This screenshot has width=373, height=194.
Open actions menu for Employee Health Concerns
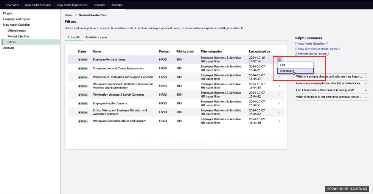(279, 103)
